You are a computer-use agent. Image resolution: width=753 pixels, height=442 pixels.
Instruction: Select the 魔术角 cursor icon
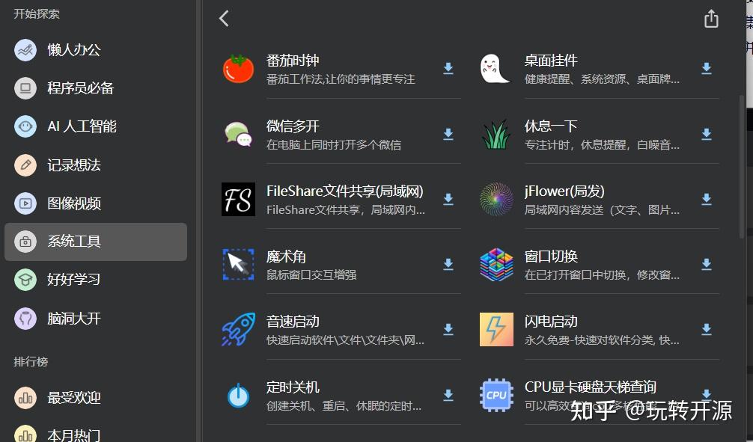click(237, 264)
